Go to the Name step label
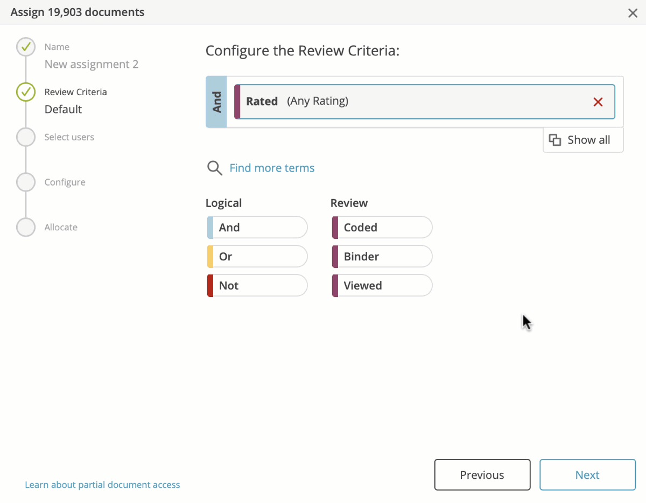The width and height of the screenshot is (646, 503). pos(57,47)
